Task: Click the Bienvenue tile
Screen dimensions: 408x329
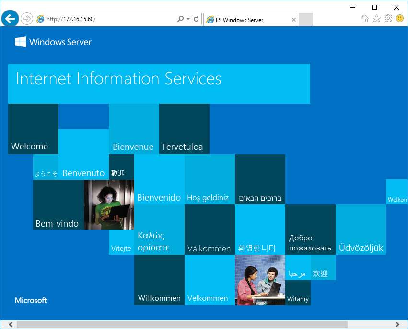Action: (x=134, y=129)
